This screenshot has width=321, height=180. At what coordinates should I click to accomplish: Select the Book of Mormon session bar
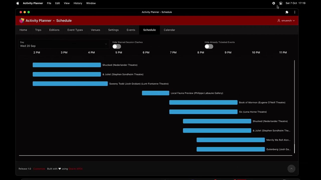click(x=203, y=102)
